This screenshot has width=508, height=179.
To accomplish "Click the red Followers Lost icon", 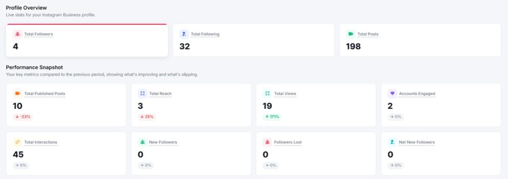I will click(267, 142).
